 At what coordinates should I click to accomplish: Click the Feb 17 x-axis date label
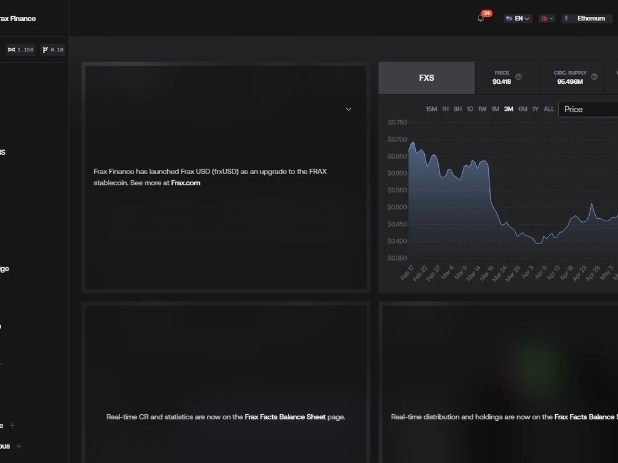point(407,273)
